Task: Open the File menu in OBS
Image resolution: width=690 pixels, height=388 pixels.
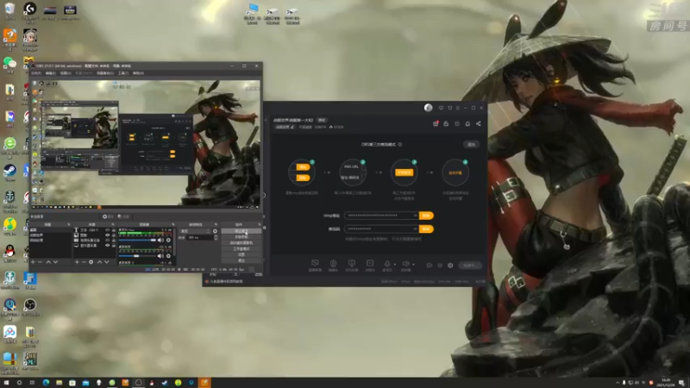Action: [x=36, y=73]
